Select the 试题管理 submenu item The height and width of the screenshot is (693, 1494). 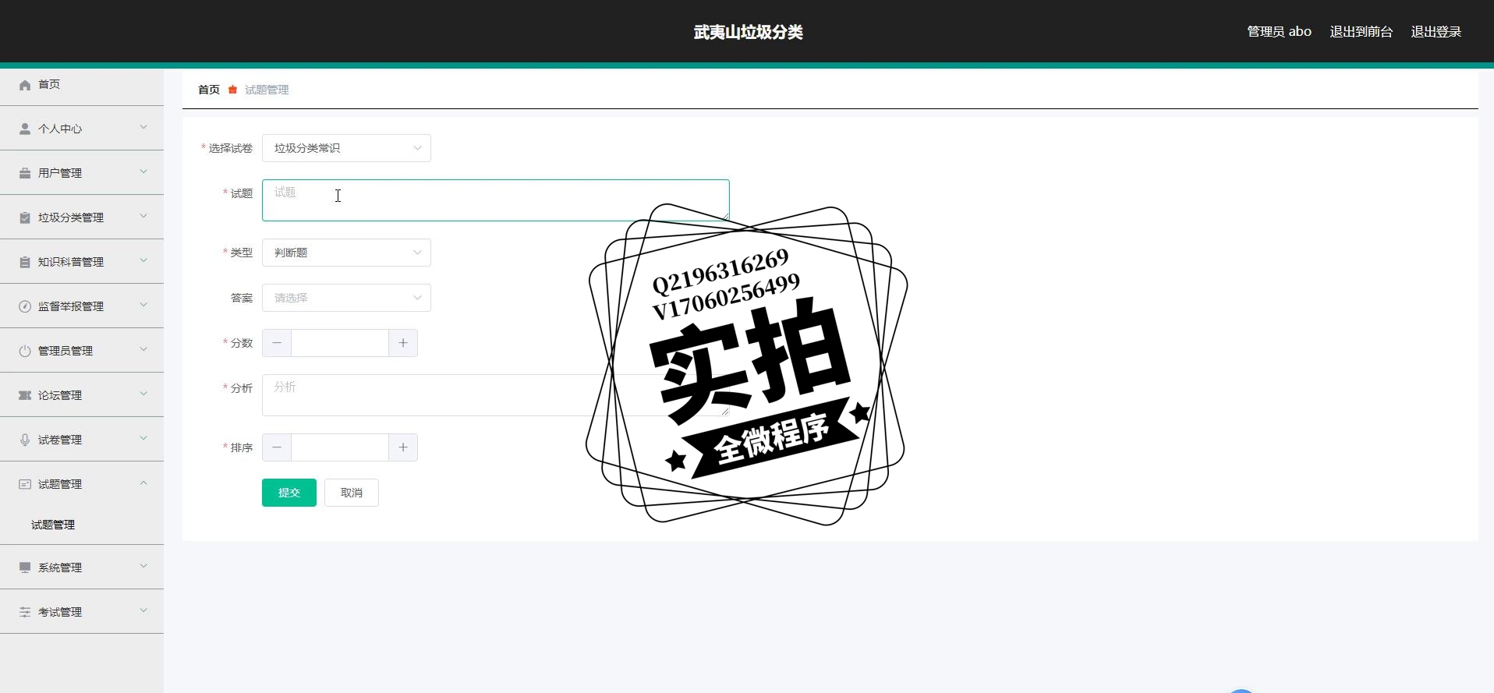82,525
